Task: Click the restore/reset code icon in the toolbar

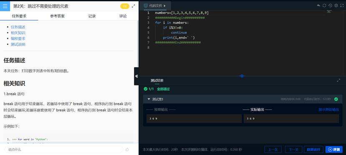Action: pyautogui.click(x=330, y=5)
